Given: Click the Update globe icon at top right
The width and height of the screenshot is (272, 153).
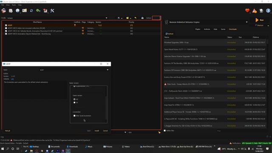Looking at the screenshot, I should 261,11.
